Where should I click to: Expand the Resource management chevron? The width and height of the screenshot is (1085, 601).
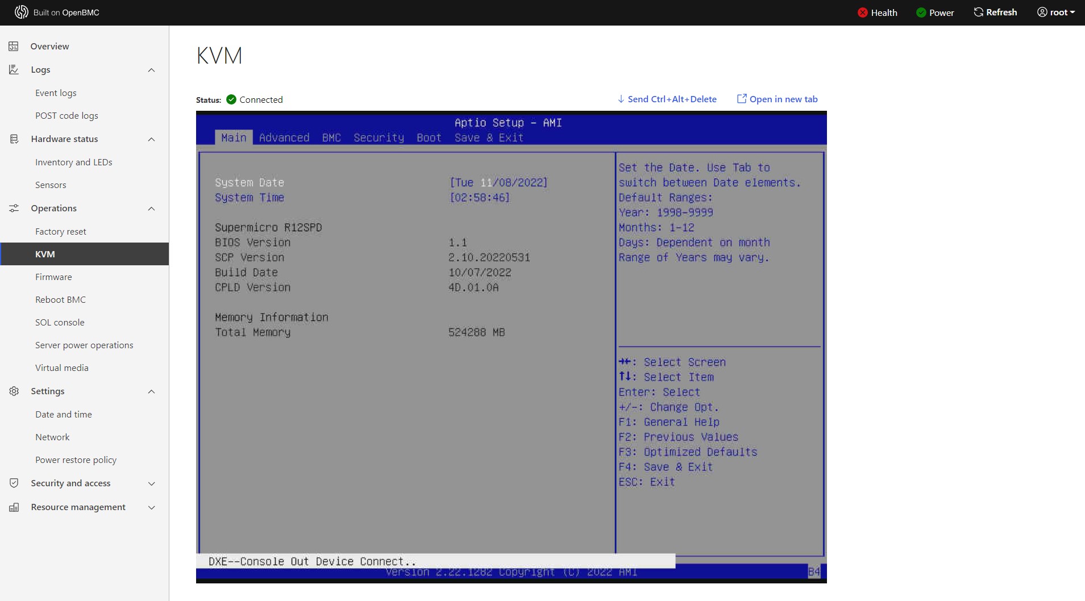click(x=151, y=507)
